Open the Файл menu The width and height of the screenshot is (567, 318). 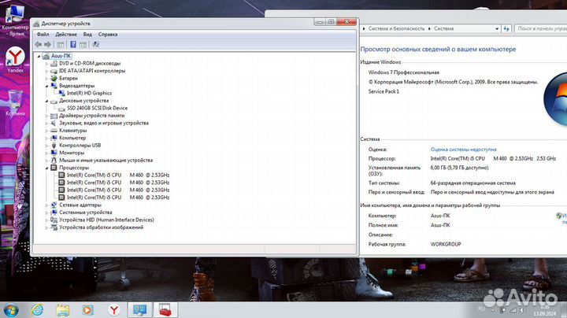[x=43, y=35]
